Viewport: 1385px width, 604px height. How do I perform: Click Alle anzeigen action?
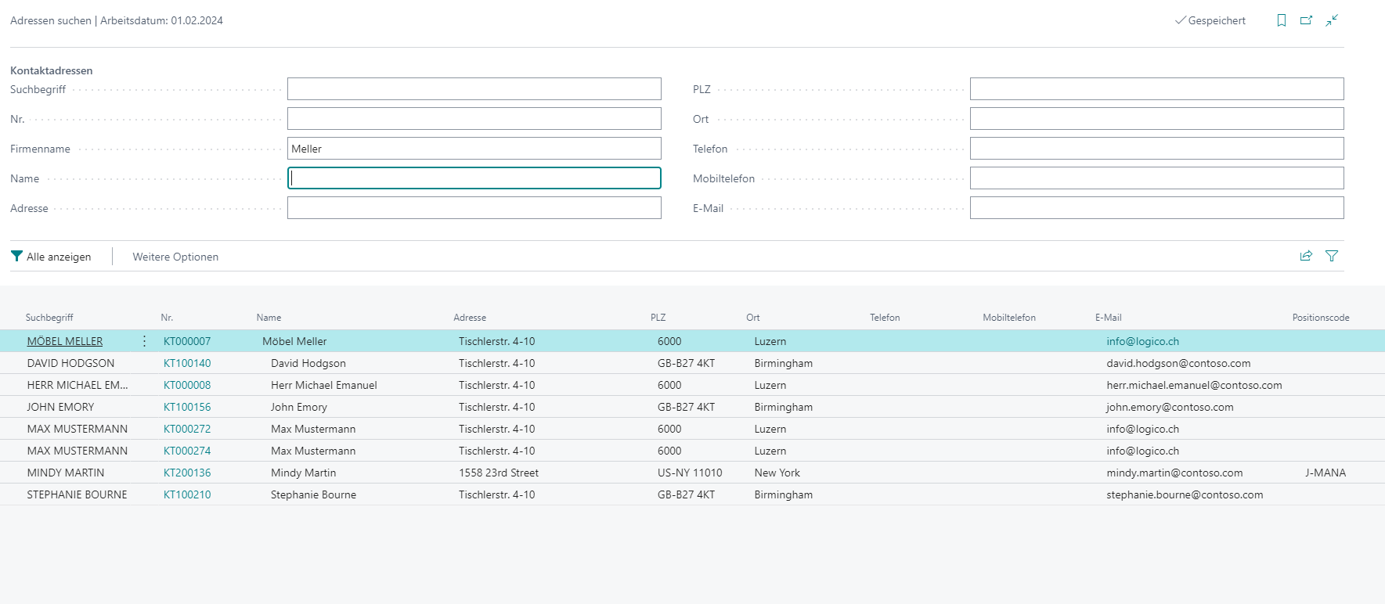(51, 257)
